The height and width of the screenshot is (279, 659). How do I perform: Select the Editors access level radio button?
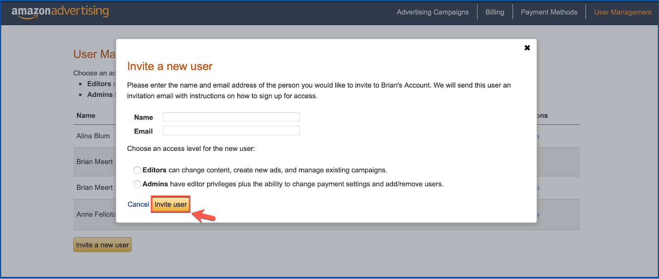click(x=137, y=170)
